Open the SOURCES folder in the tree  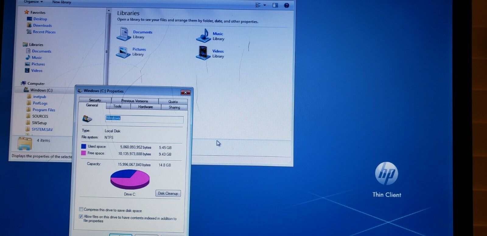tap(40, 116)
